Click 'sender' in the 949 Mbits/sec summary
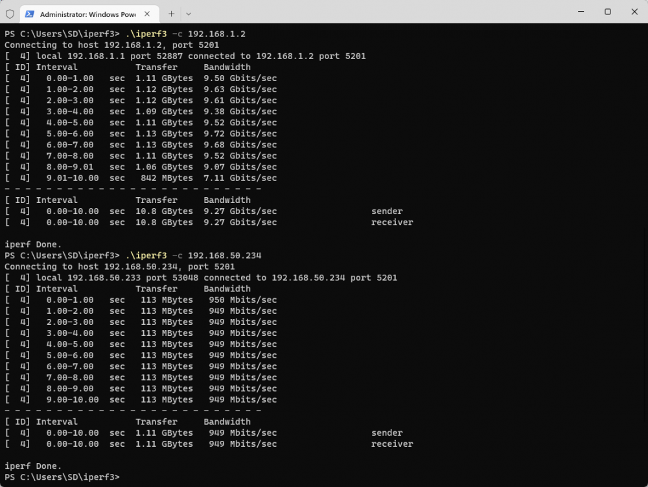The width and height of the screenshot is (648, 487). [387, 433]
